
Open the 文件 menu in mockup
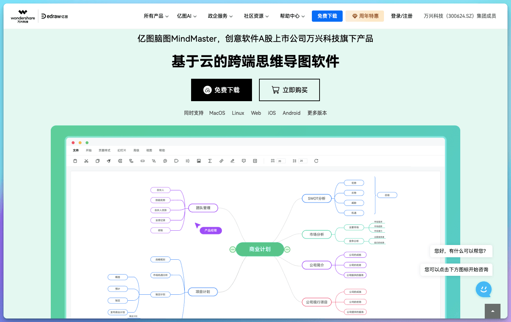pos(76,150)
